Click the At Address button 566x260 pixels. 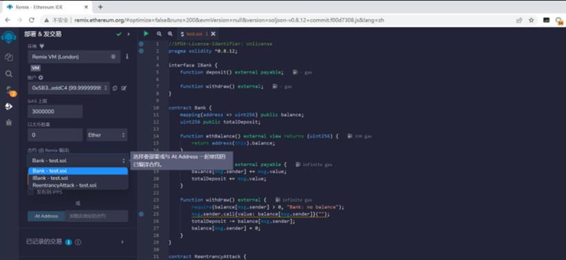coord(46,216)
